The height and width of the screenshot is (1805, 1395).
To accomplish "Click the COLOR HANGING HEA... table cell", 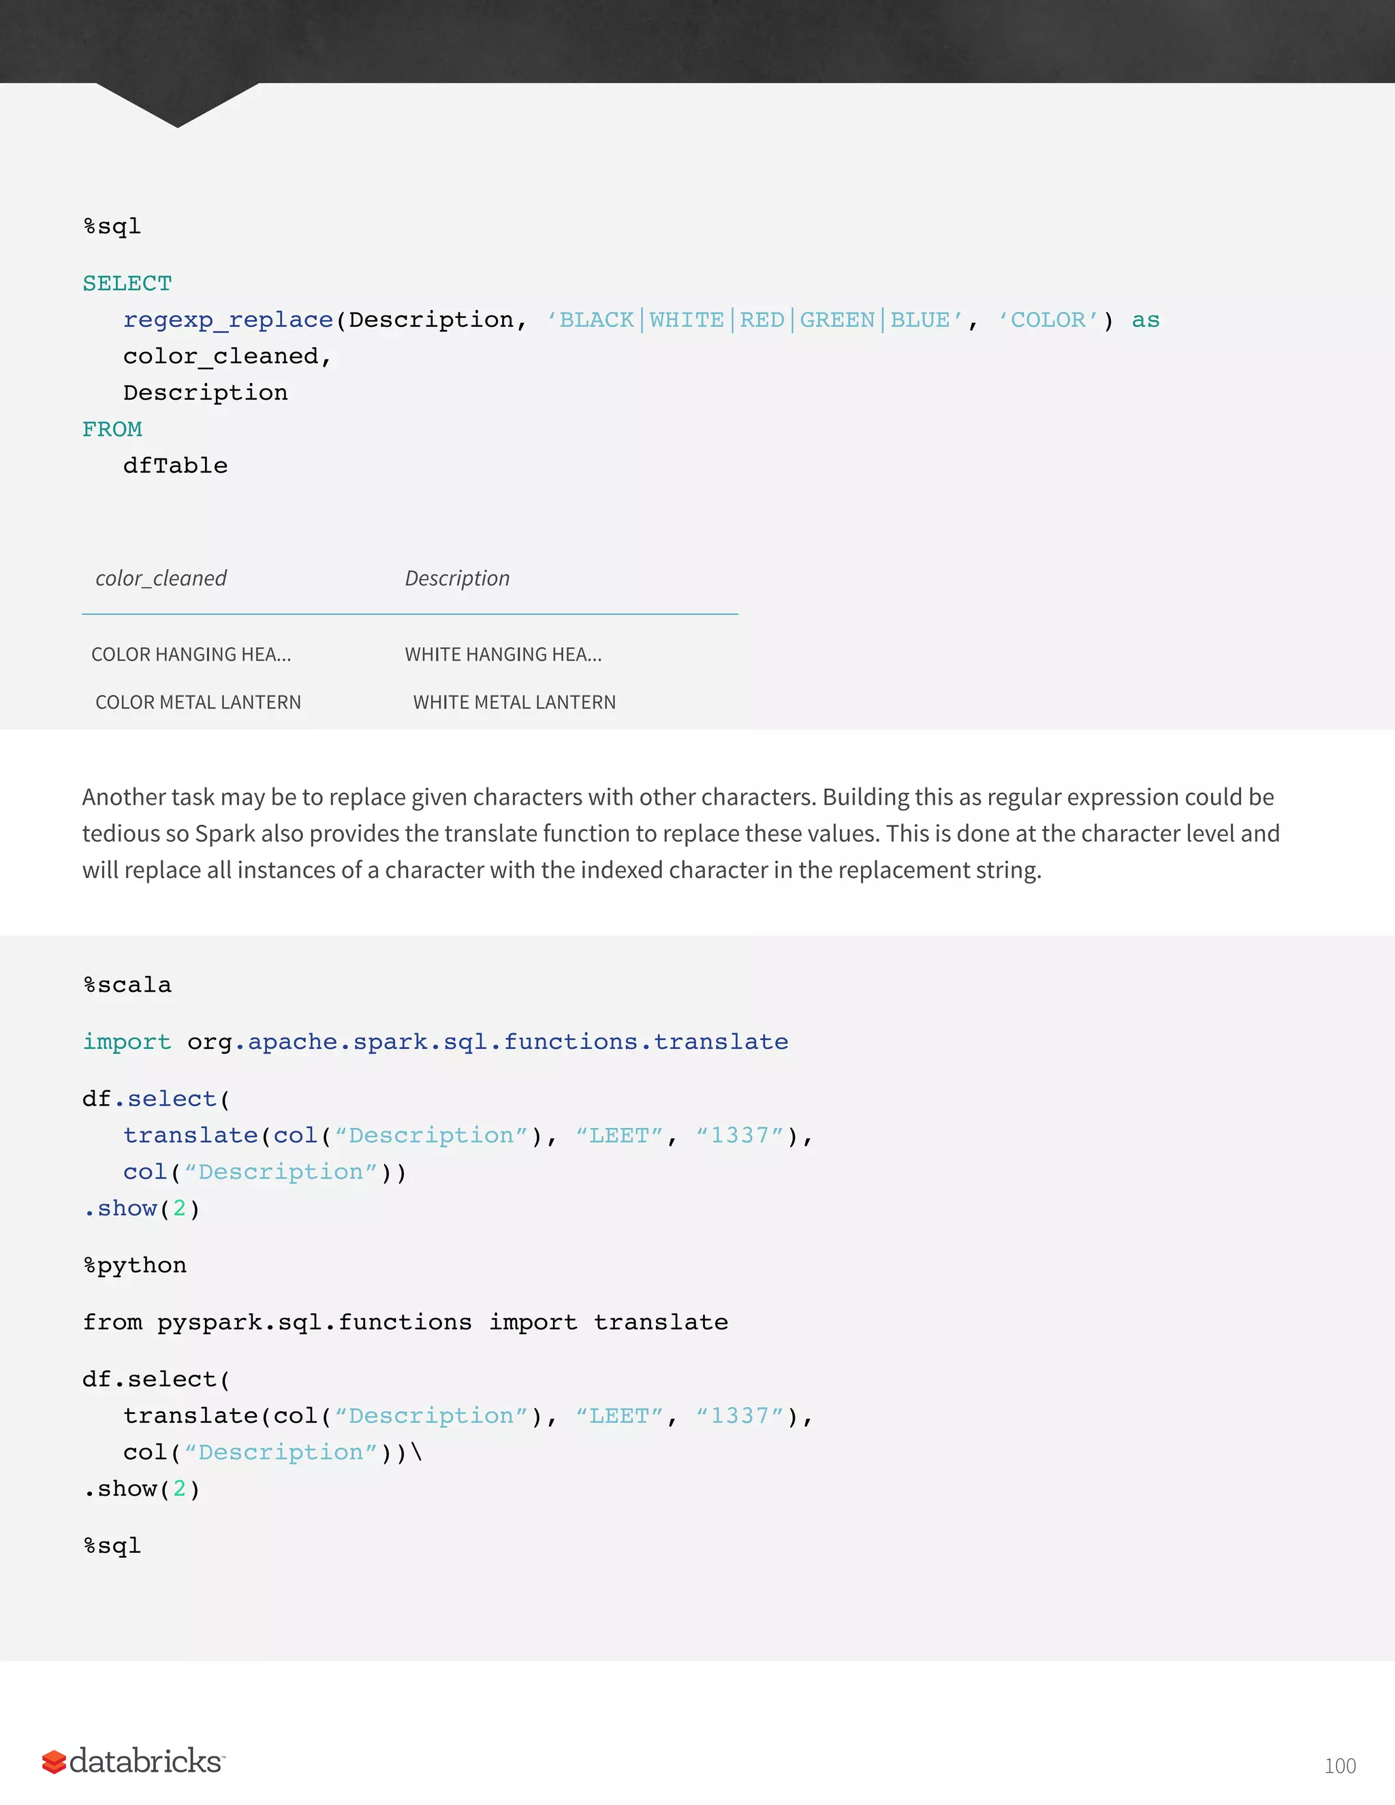I will tap(191, 655).
